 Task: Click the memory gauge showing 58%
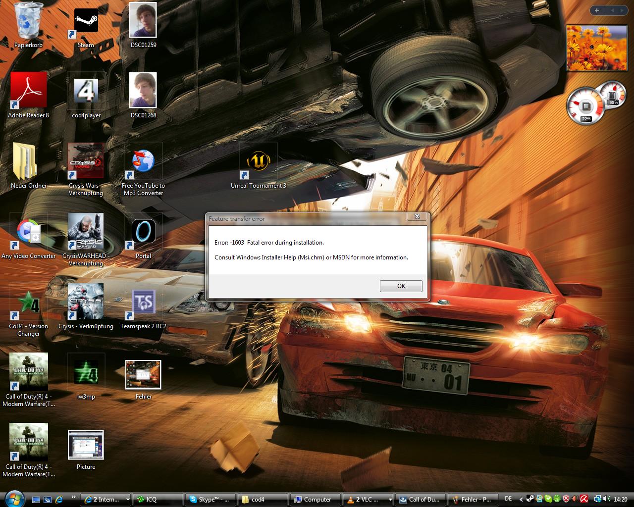tap(613, 95)
